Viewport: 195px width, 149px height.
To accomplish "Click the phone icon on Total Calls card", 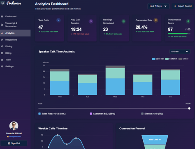I will (58, 20).
